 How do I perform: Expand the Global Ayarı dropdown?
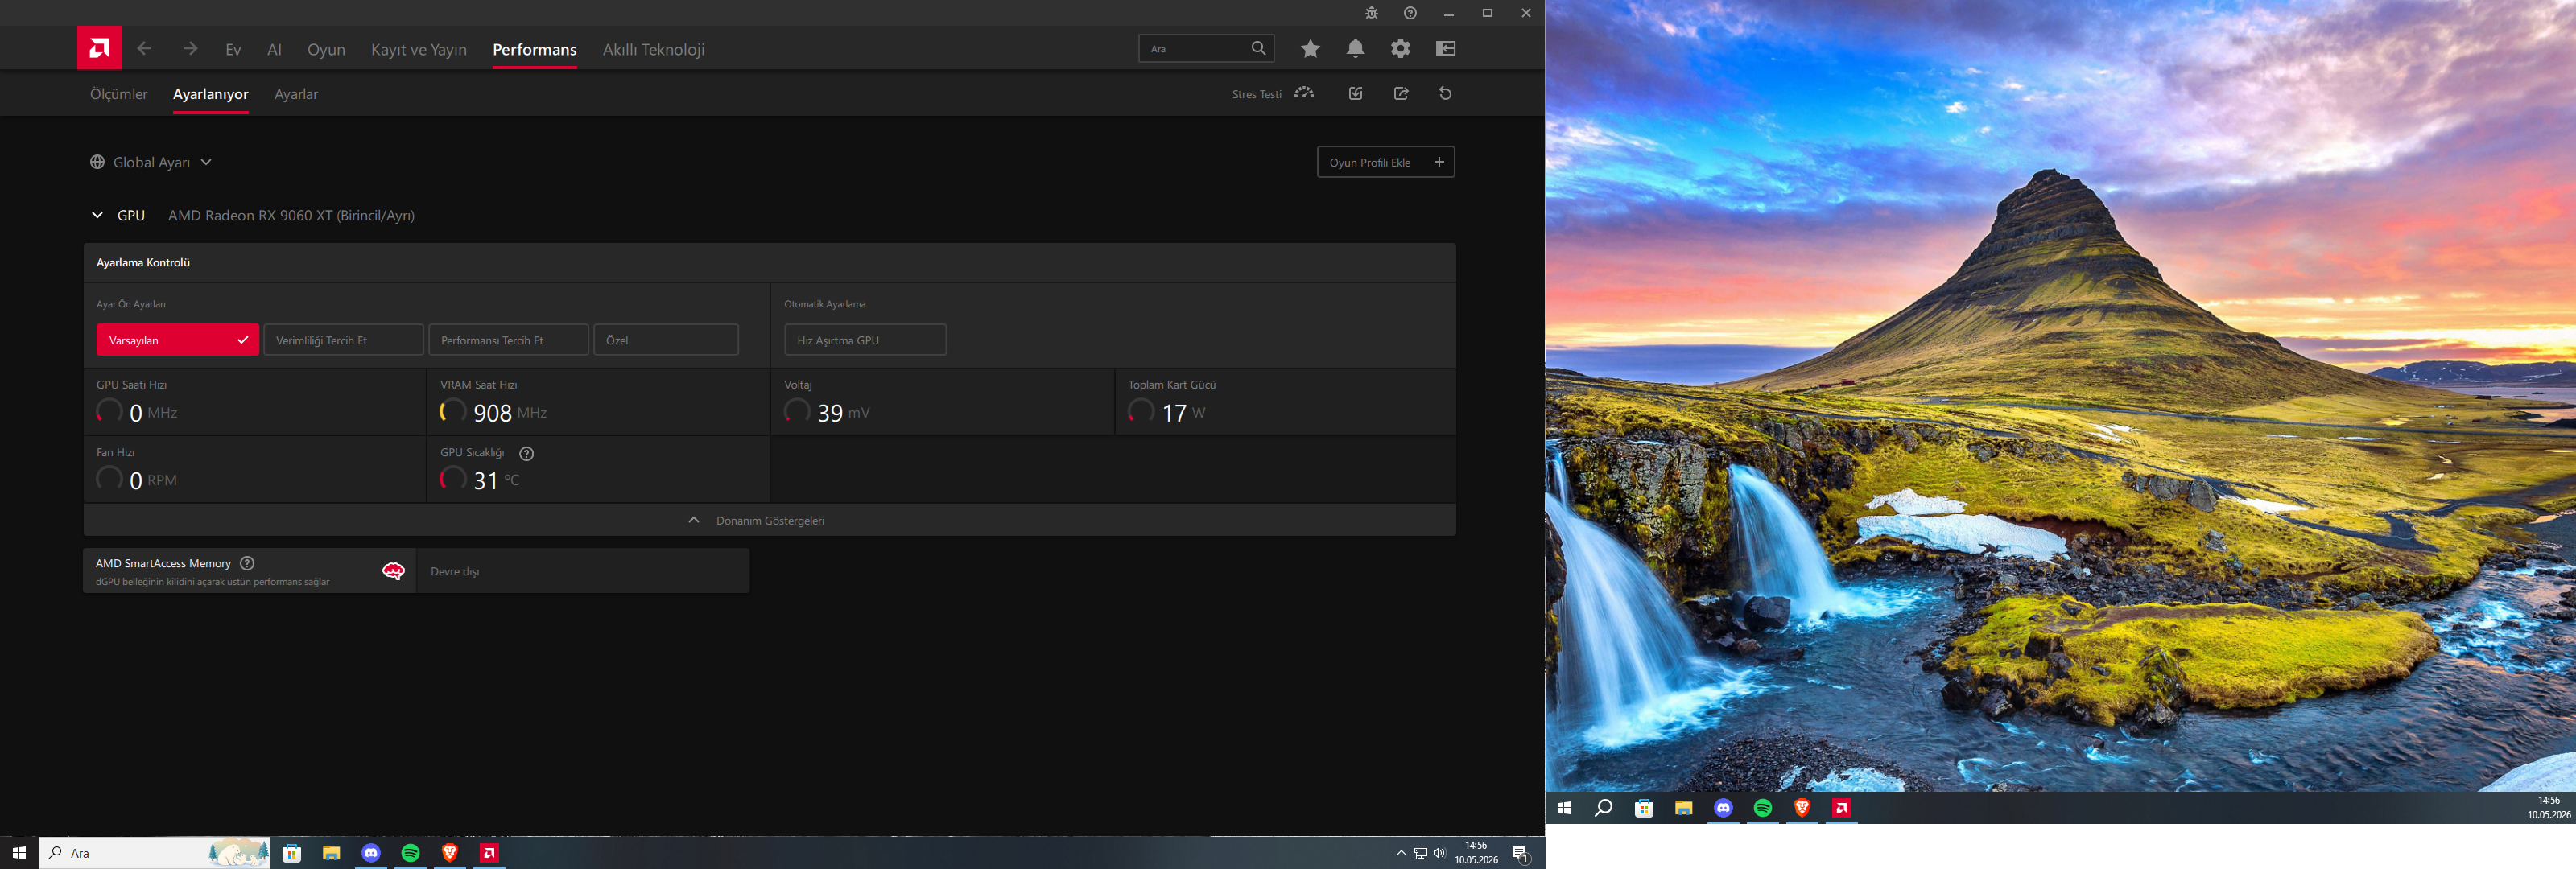click(x=151, y=162)
